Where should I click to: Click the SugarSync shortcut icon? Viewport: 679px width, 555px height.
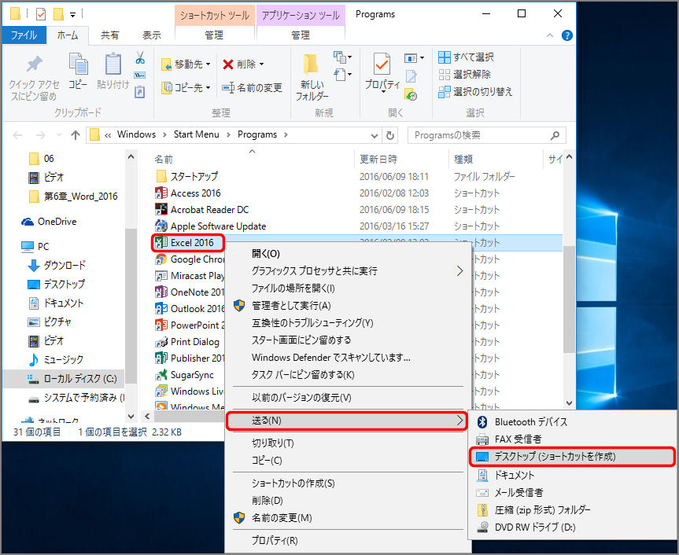(161, 375)
